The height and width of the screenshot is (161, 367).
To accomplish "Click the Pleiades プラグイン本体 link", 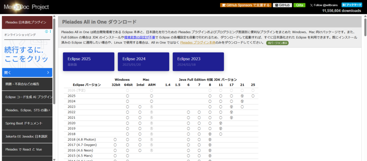I will coord(199,42).
